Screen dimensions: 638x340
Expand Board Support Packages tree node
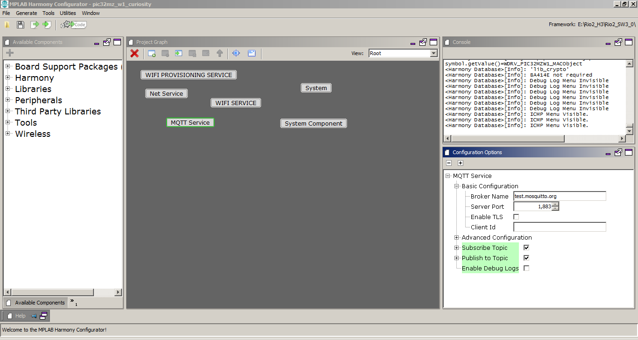pos(8,66)
